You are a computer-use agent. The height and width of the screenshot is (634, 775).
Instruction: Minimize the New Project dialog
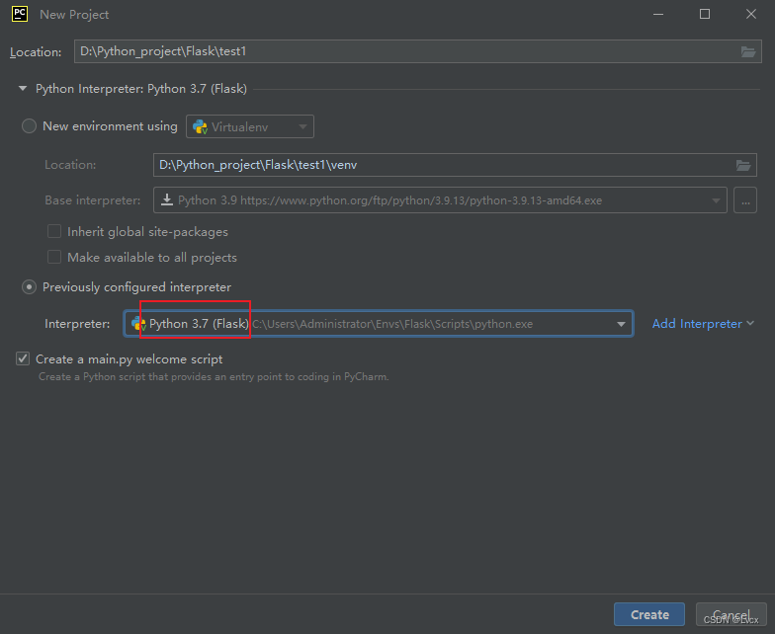click(x=658, y=14)
